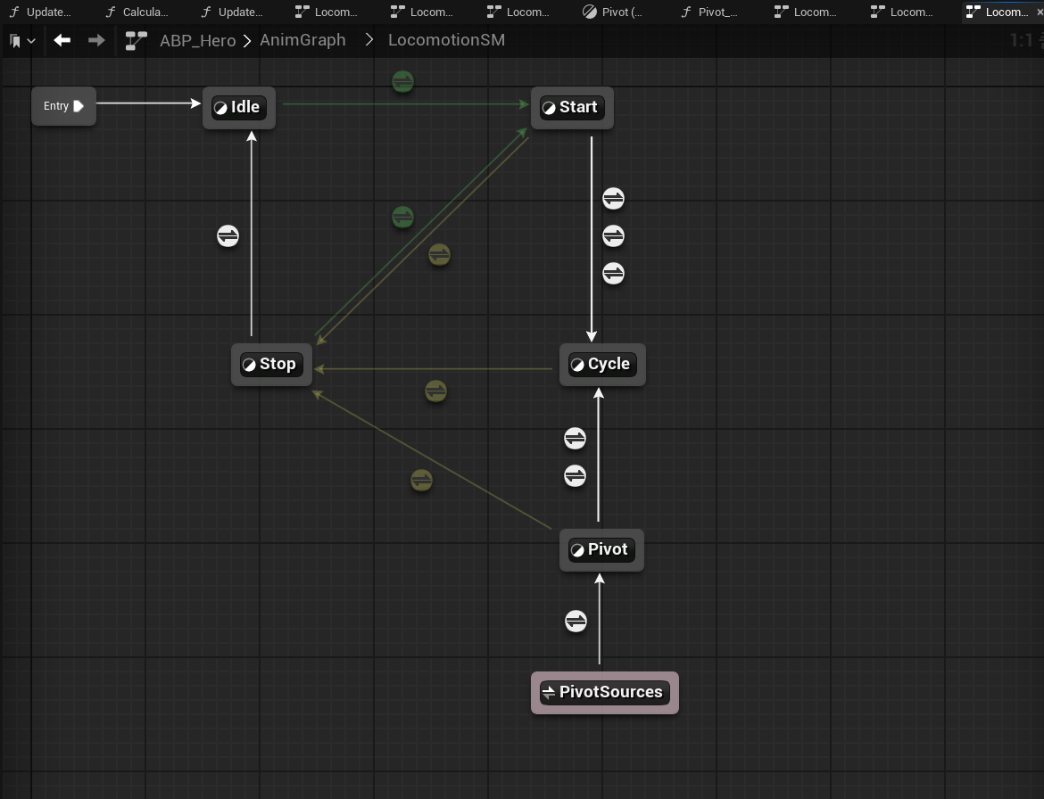Select top transition rule between Start and Cycle
1044x799 pixels.
613,198
